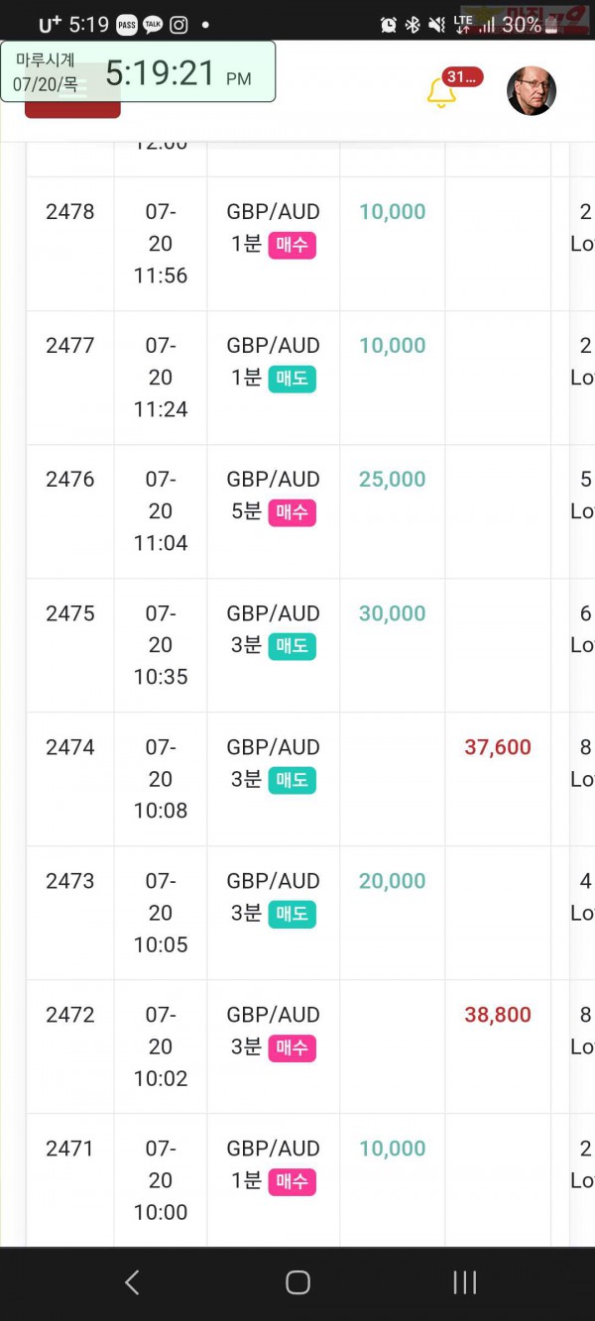Tap the 매수 badge in row 2471
This screenshot has height=1321, width=595.
(x=292, y=1181)
